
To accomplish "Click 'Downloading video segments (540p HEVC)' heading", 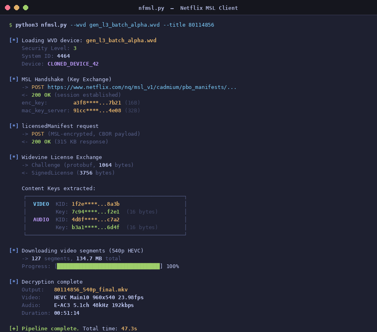I will click(x=82, y=251).
